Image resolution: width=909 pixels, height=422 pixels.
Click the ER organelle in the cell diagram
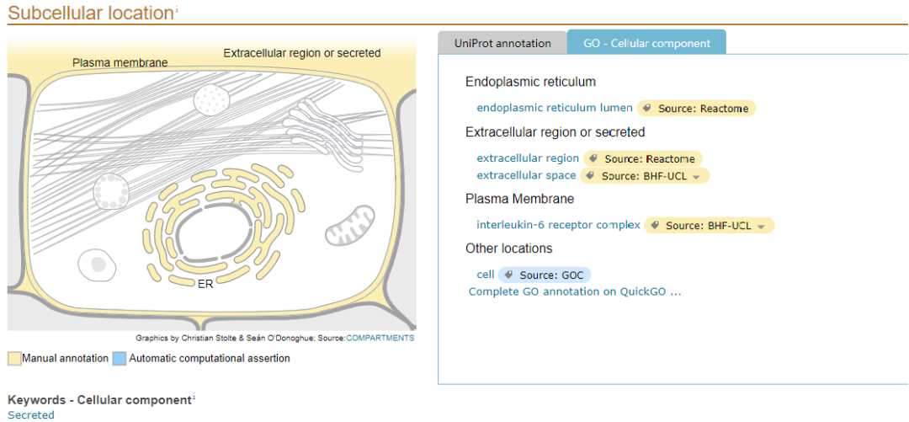(x=223, y=227)
